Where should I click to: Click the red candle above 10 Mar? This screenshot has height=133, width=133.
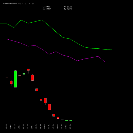54,115
